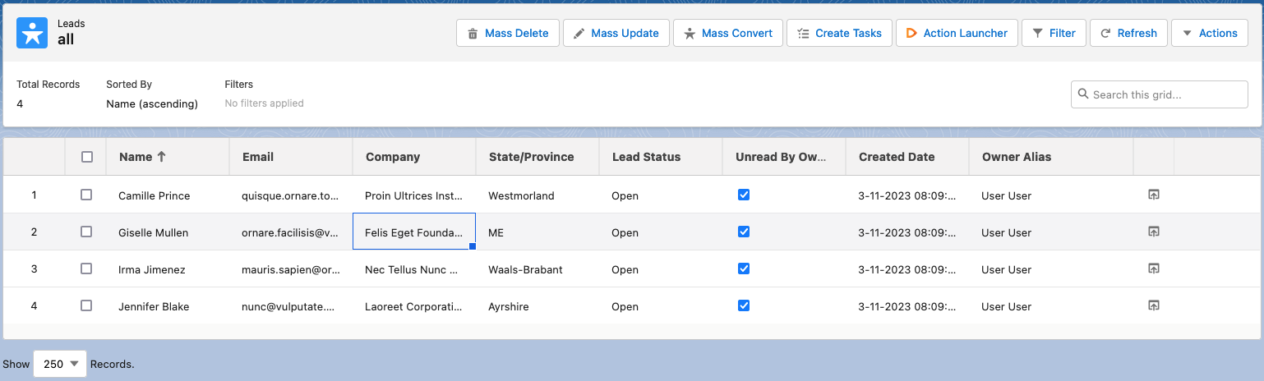The width and height of the screenshot is (1264, 381).
Task: Click the Leads star icon
Action: 32,33
